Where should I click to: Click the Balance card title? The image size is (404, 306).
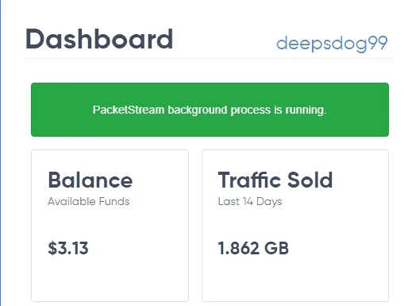(90, 180)
